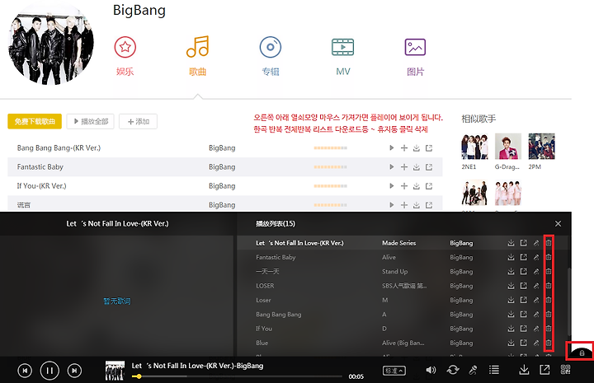Click the 播放全部 play all button
594x383 pixels.
[90, 121]
